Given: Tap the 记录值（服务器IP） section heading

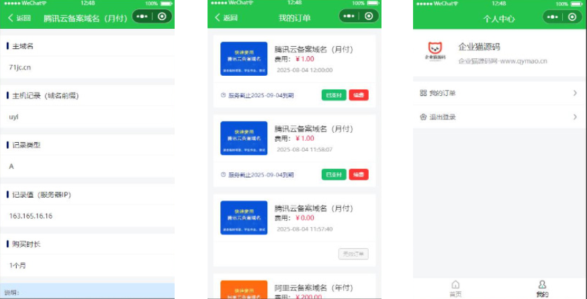Looking at the screenshot, I should pyautogui.click(x=42, y=194).
